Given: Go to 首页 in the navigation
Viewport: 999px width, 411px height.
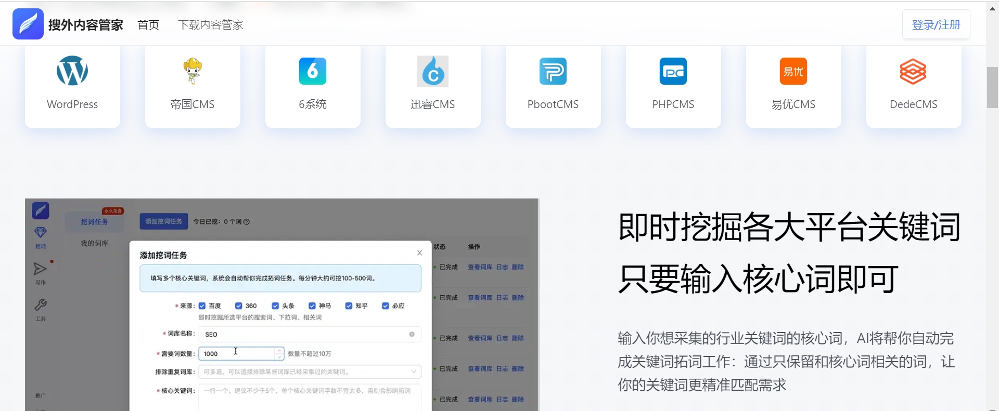Looking at the screenshot, I should tap(148, 25).
